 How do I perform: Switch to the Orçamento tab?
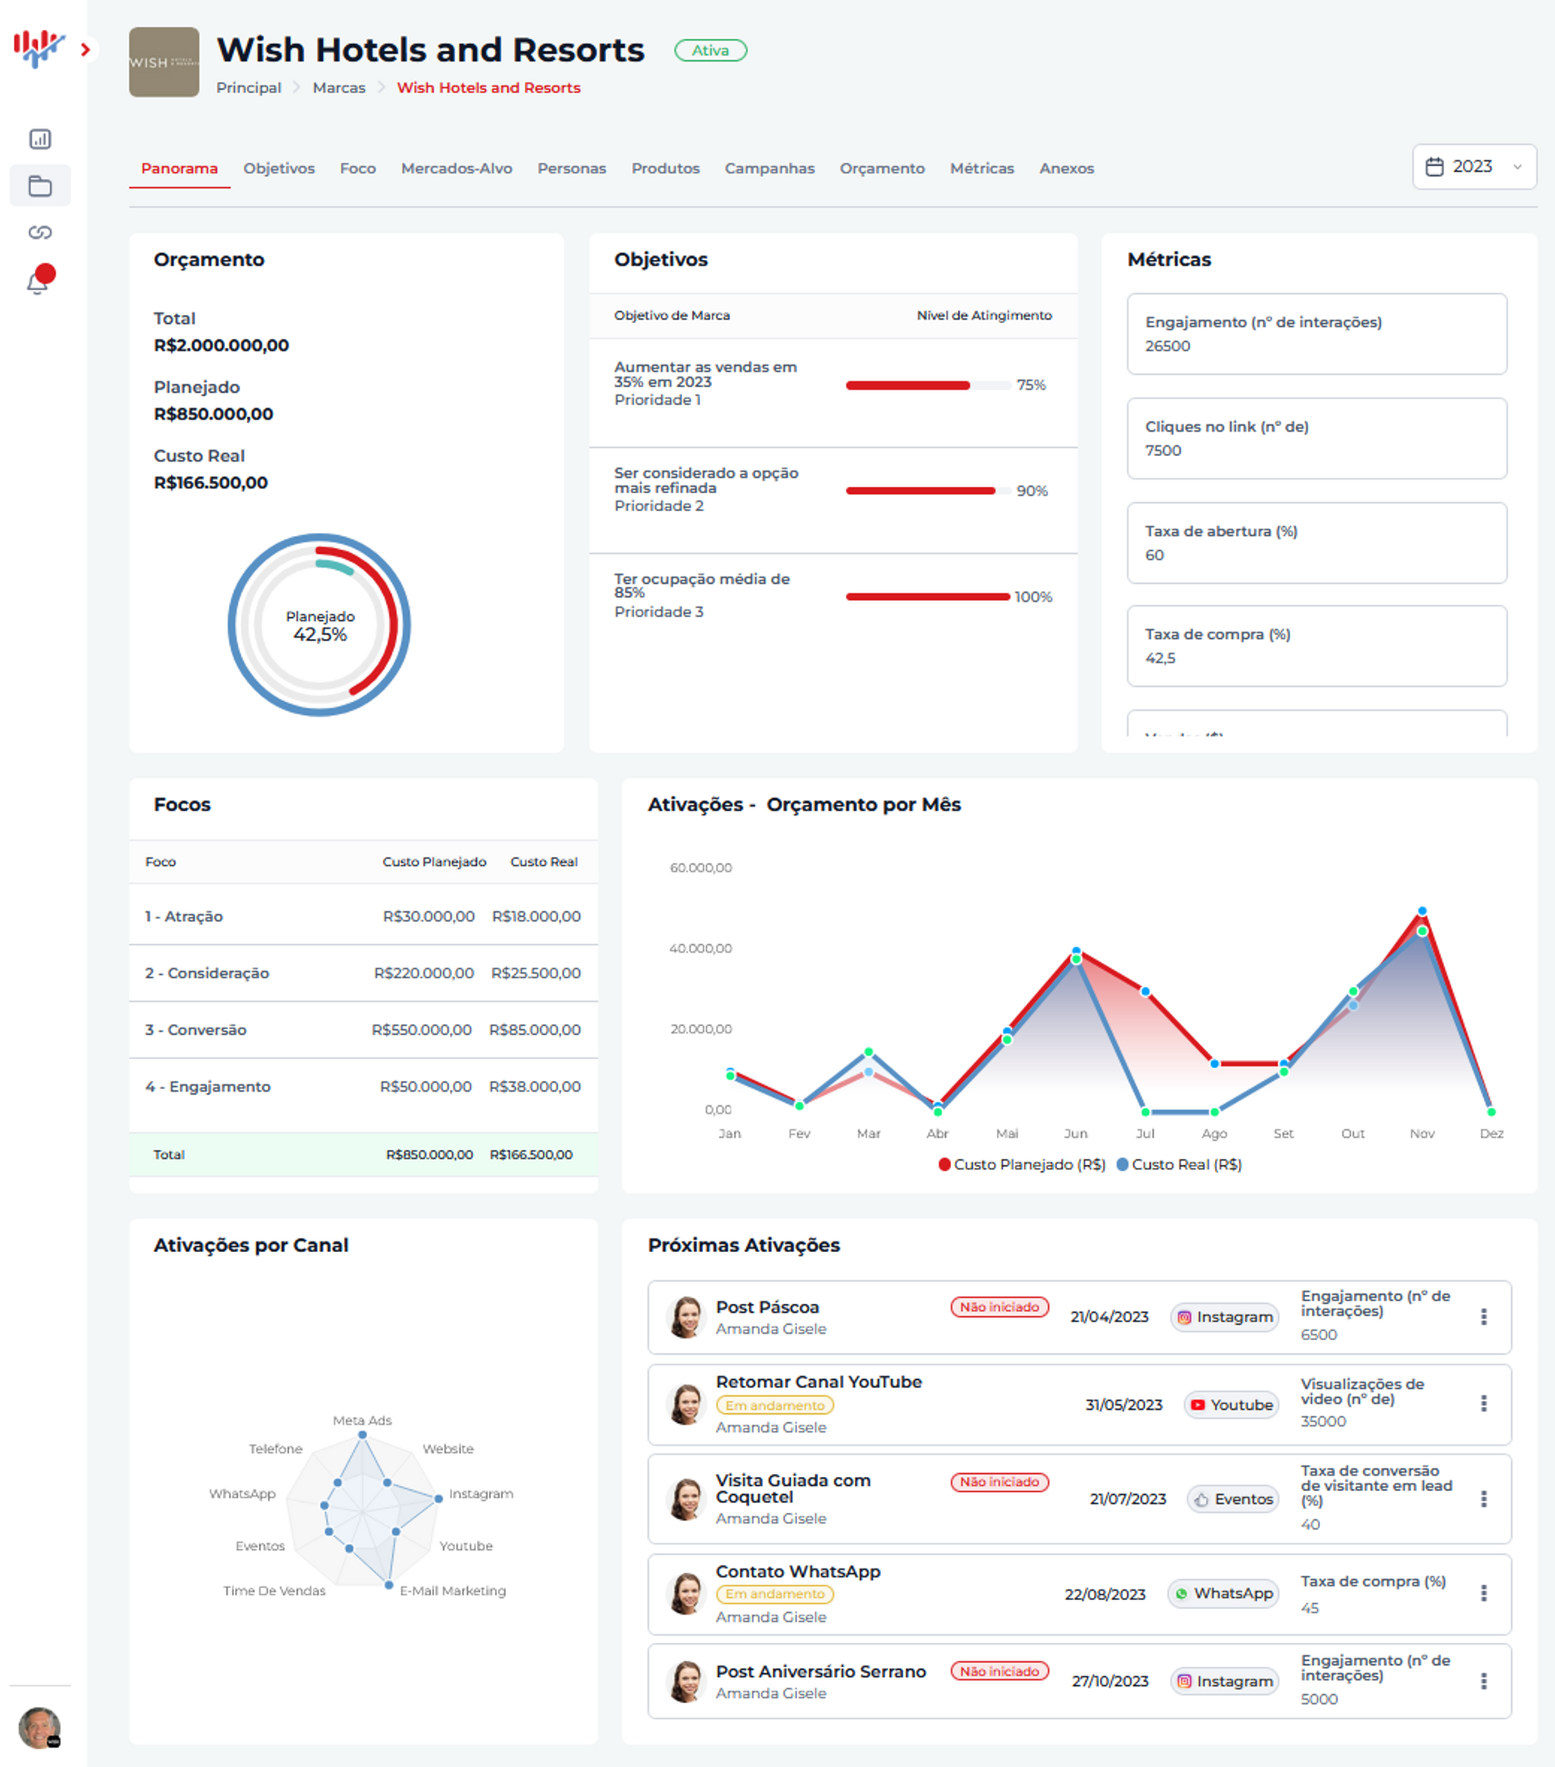coord(883,168)
